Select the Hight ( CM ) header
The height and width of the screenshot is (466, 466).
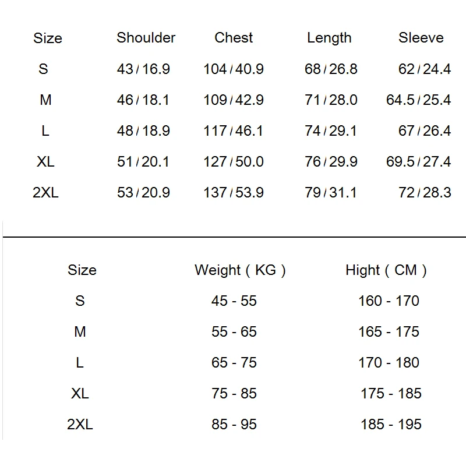point(386,270)
